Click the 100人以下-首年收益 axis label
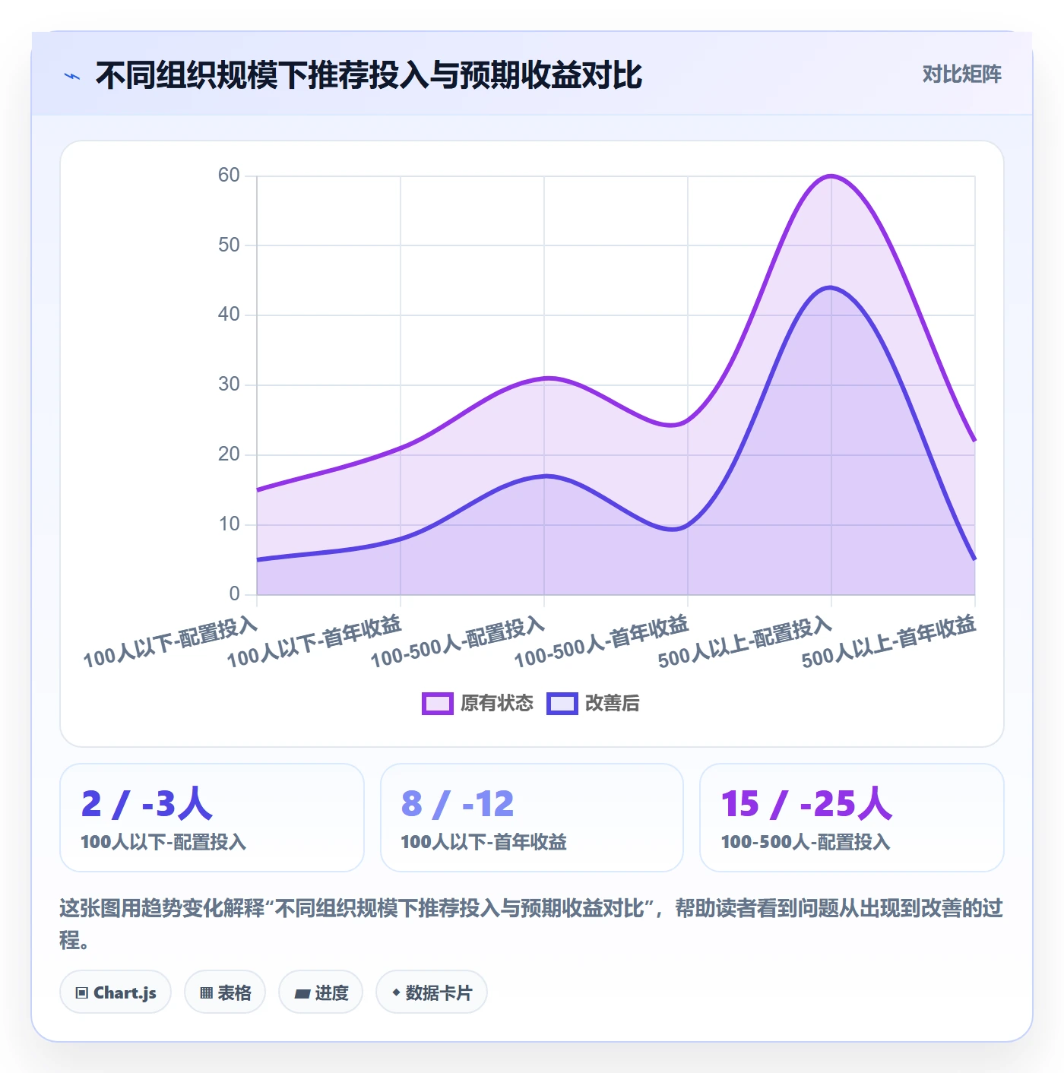Image resolution: width=1064 pixels, height=1073 pixels. [x=314, y=643]
